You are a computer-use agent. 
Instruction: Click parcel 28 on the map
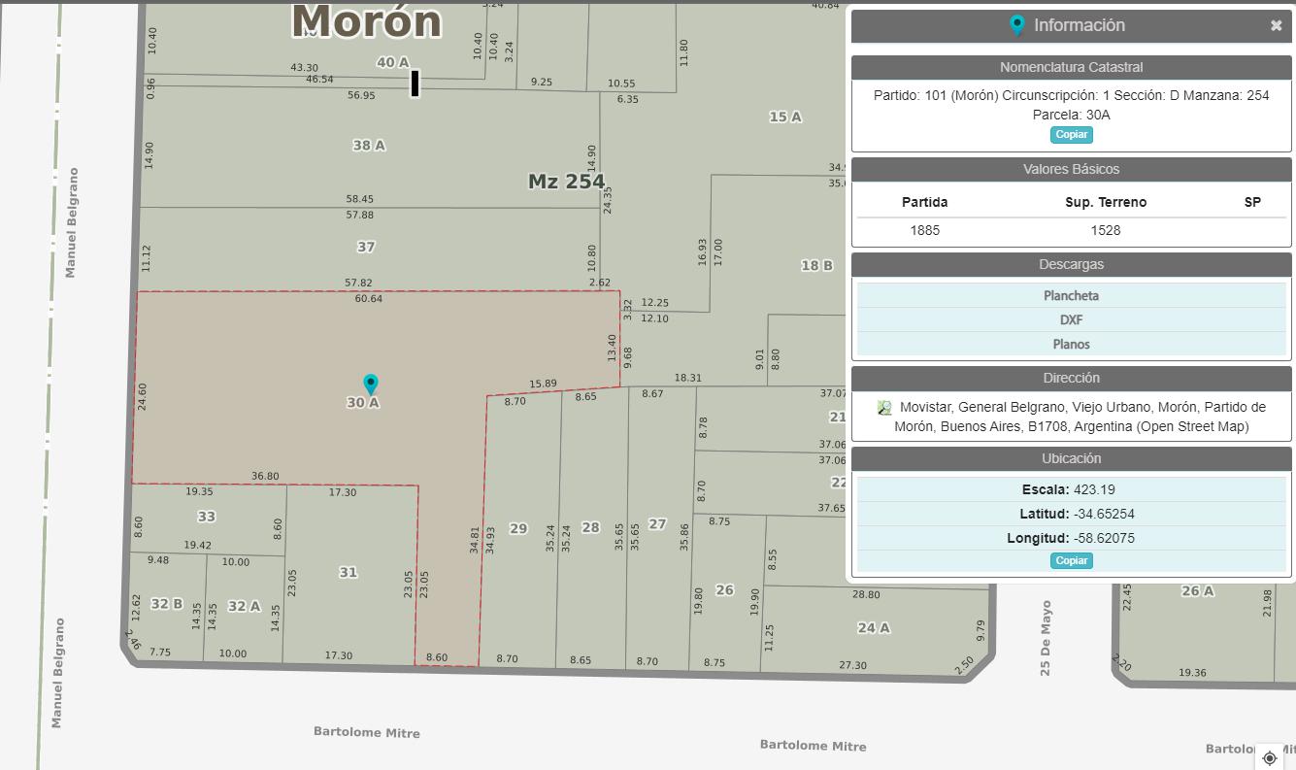coord(590,528)
